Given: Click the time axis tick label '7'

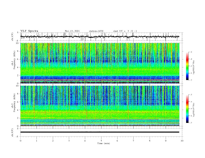Looking at the screenshot, I should click(x=134, y=141).
